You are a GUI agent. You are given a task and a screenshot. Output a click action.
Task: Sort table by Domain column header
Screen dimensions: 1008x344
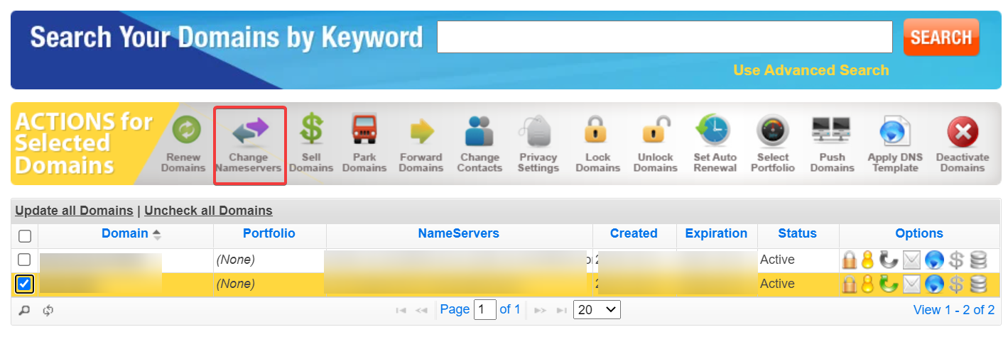pyautogui.click(x=125, y=233)
